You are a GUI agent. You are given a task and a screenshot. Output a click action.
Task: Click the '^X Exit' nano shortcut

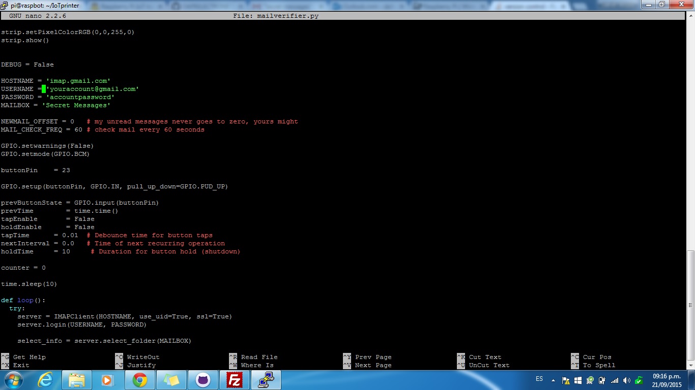(15, 365)
